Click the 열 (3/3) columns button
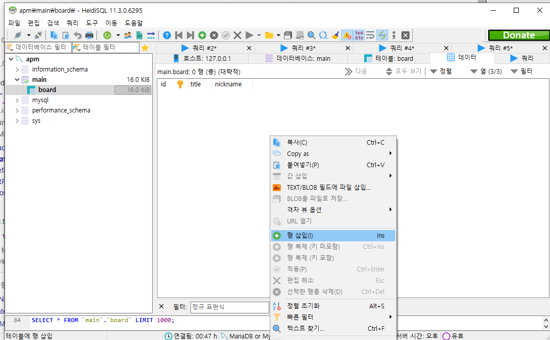Screen dimensions: 550x340 tap(486, 71)
